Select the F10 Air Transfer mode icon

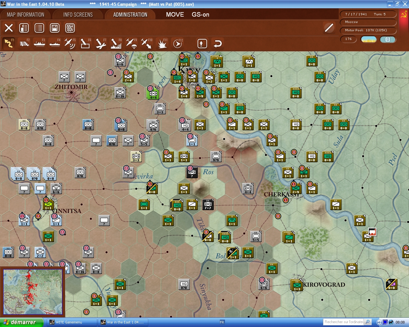point(147,43)
